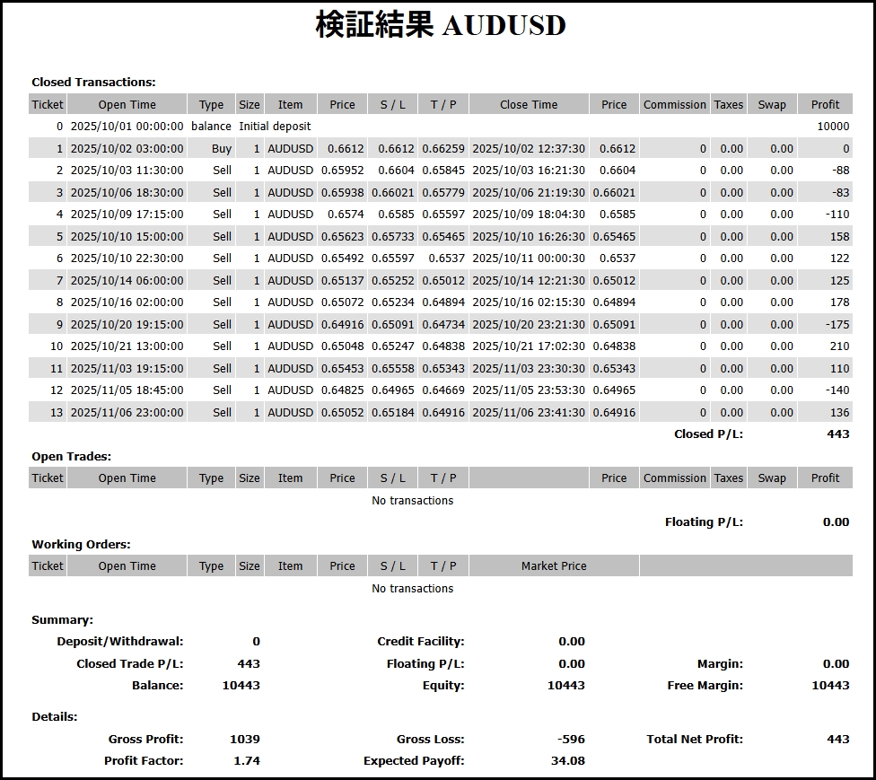Click the 検証結果 AUDUSD report title
876x780 pixels.
(440, 25)
